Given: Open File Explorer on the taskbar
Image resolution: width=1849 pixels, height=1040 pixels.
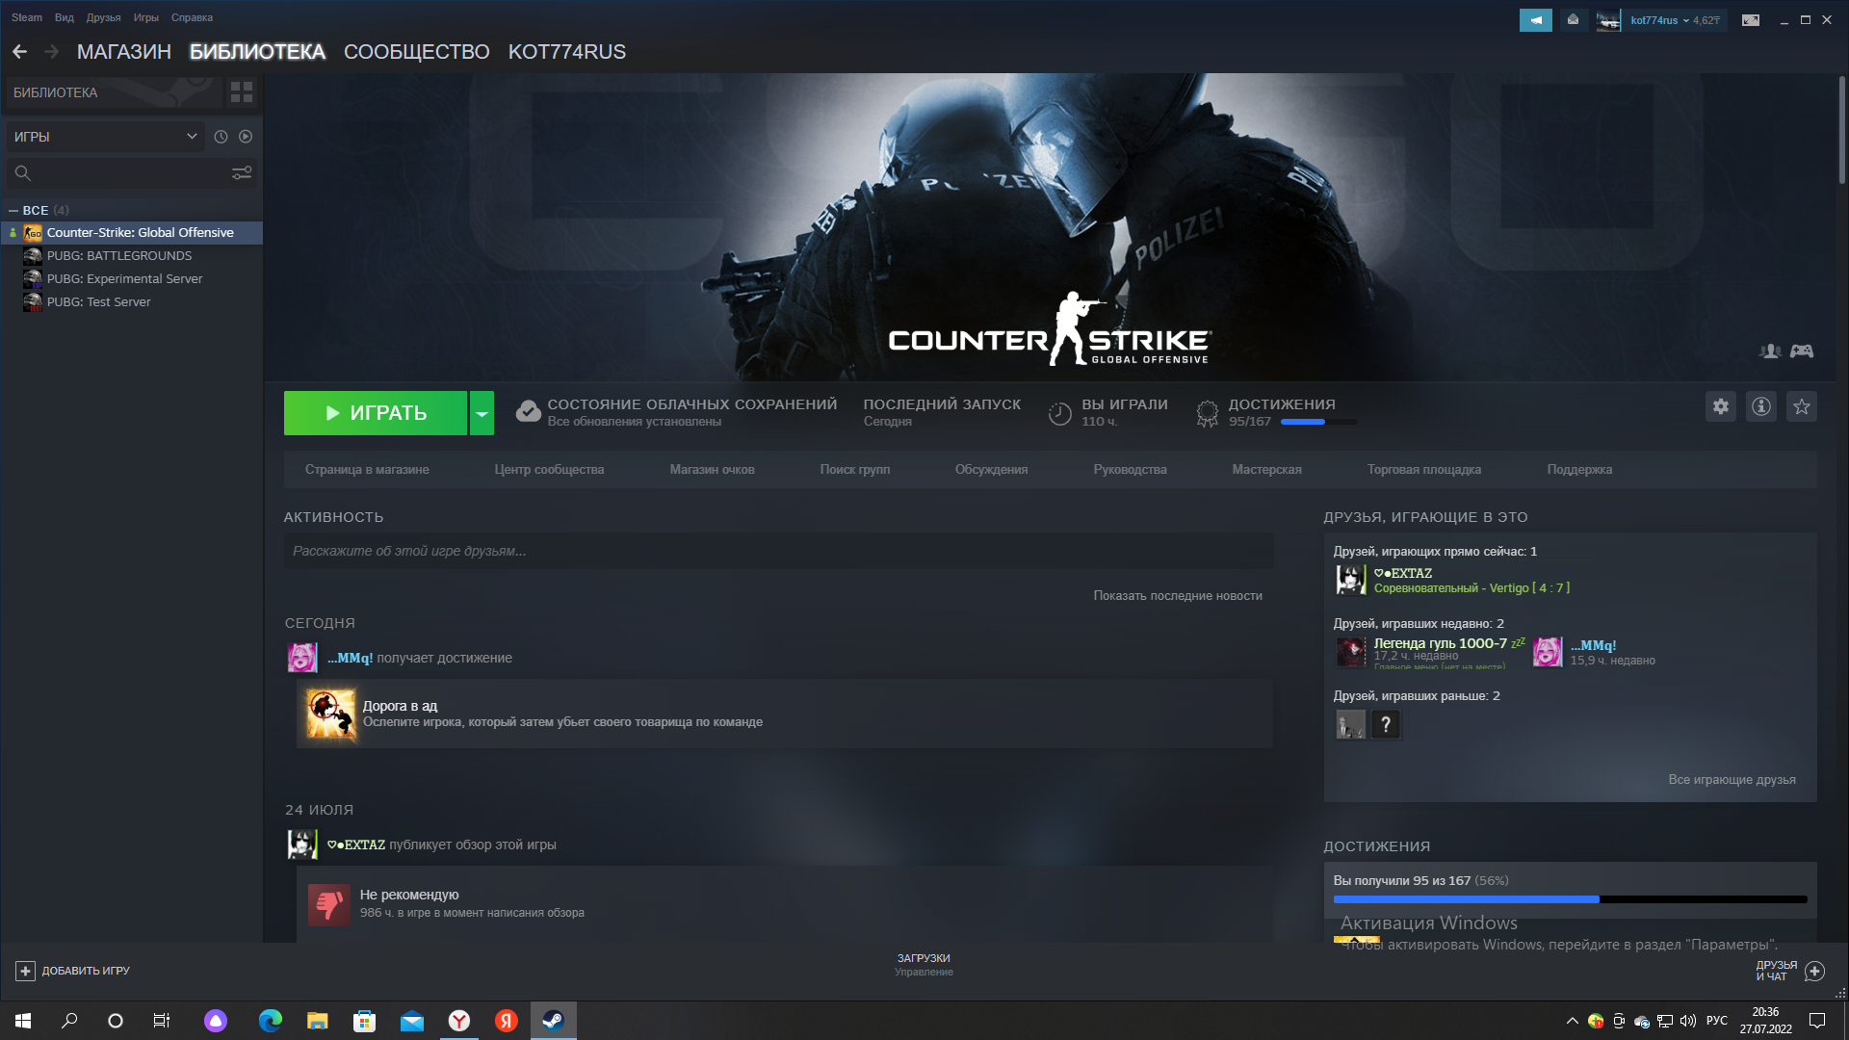Looking at the screenshot, I should point(317,1021).
